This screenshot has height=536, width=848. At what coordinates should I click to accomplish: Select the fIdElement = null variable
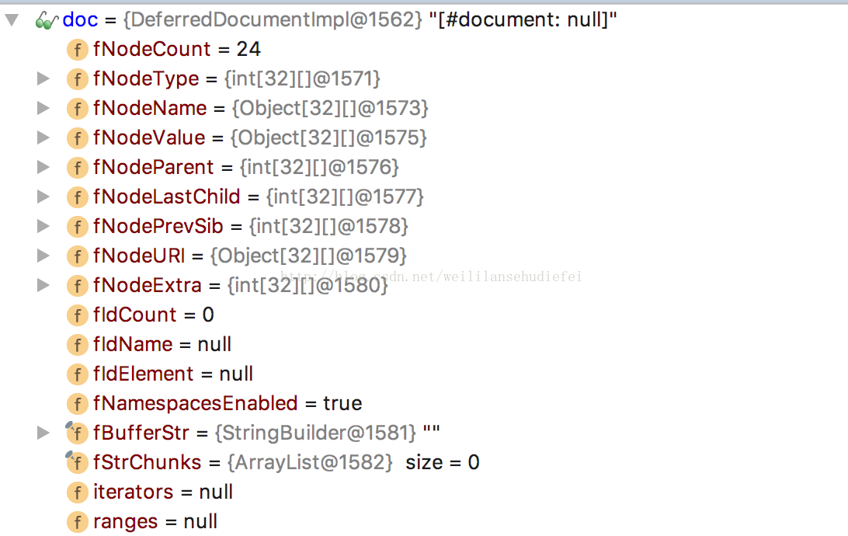pyautogui.click(x=172, y=374)
